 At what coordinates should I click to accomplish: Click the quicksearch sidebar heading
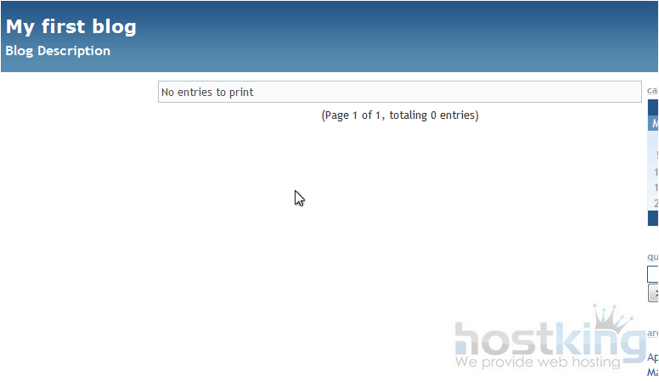pos(653,256)
